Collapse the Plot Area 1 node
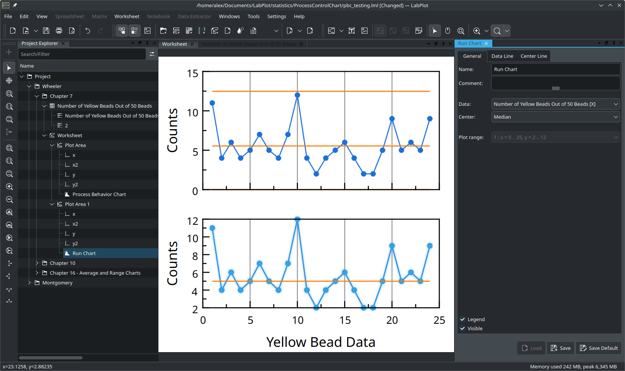Viewport: 625px width, 371px height. click(x=52, y=204)
